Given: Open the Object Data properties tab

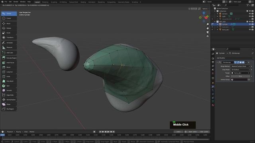Looking at the screenshot, I should 213,102.
